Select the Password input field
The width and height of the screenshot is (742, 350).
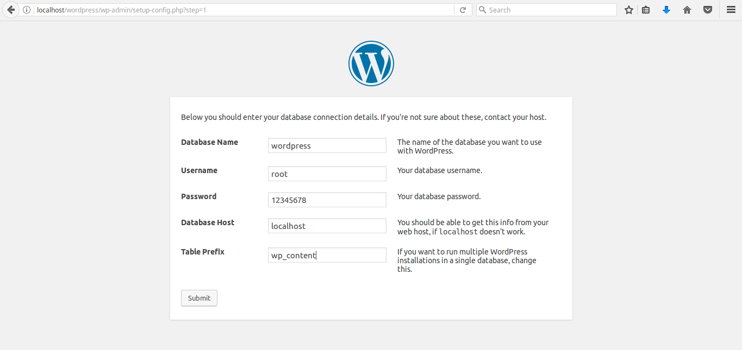pos(327,200)
